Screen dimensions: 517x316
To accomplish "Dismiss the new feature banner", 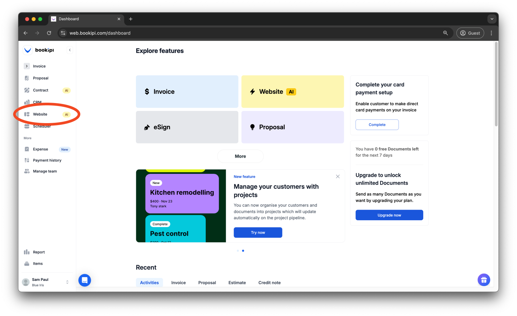I will [x=338, y=176].
